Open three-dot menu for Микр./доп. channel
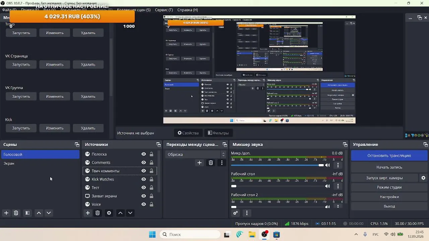Screen dimensions: 429x241 click(338, 165)
